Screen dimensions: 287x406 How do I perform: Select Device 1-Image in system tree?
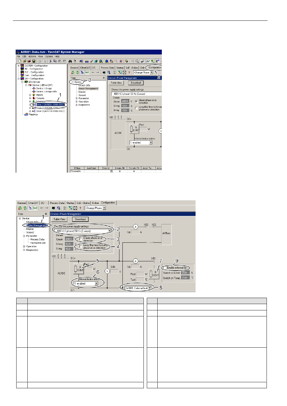44,88
